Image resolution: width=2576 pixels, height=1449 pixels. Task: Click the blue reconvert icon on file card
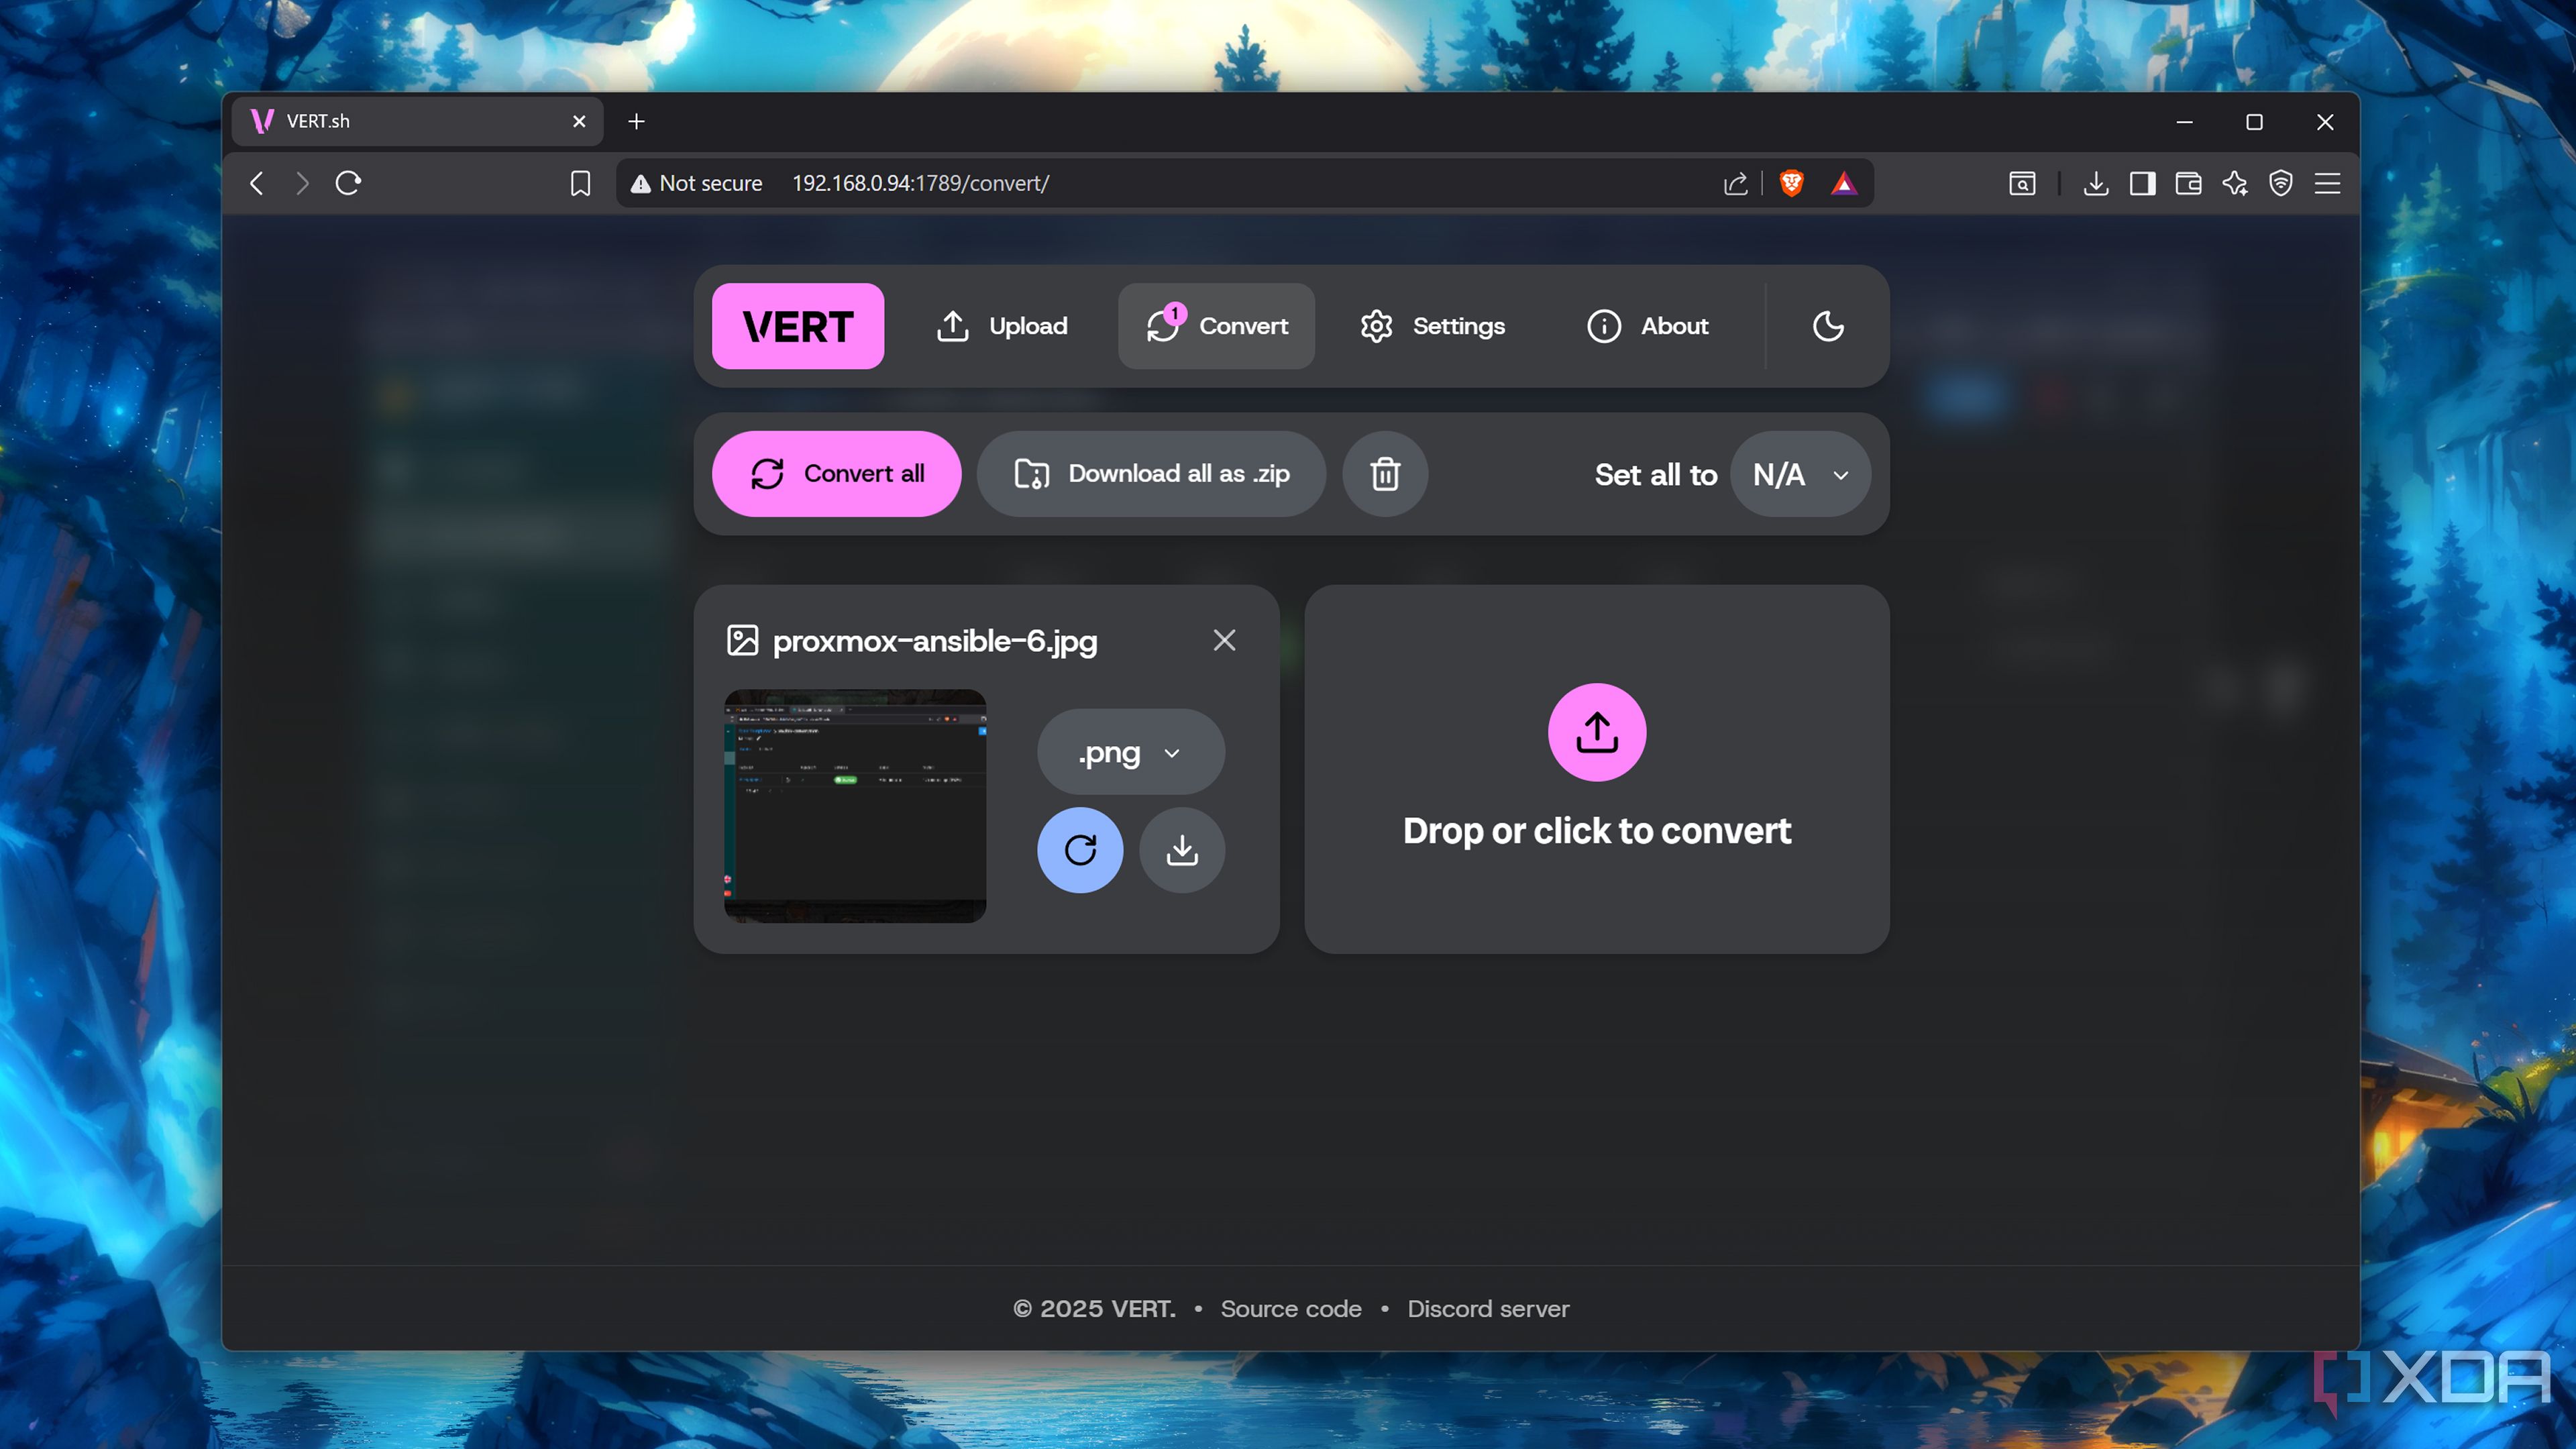click(x=1080, y=850)
